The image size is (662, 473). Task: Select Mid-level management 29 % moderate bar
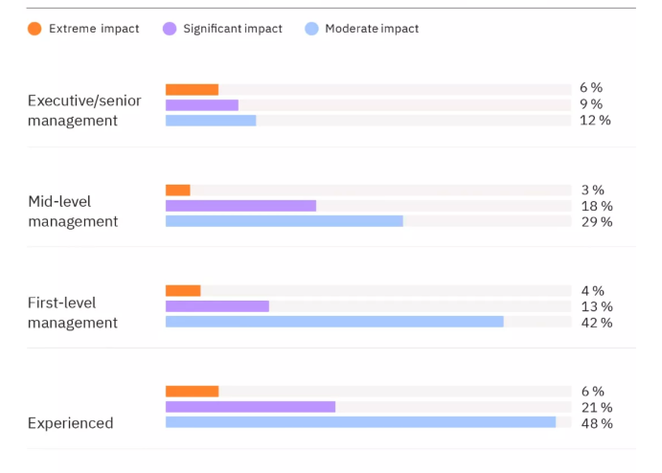(284, 221)
